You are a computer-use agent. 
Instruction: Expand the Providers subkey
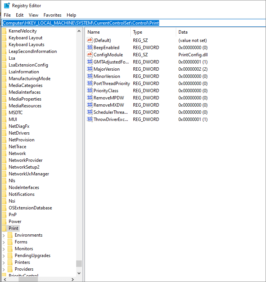pos(4,270)
